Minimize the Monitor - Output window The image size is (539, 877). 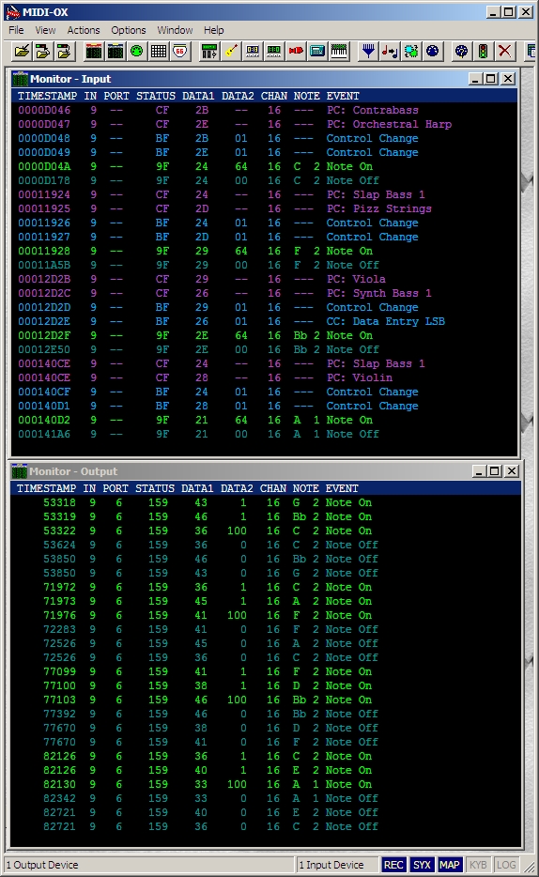coord(479,471)
